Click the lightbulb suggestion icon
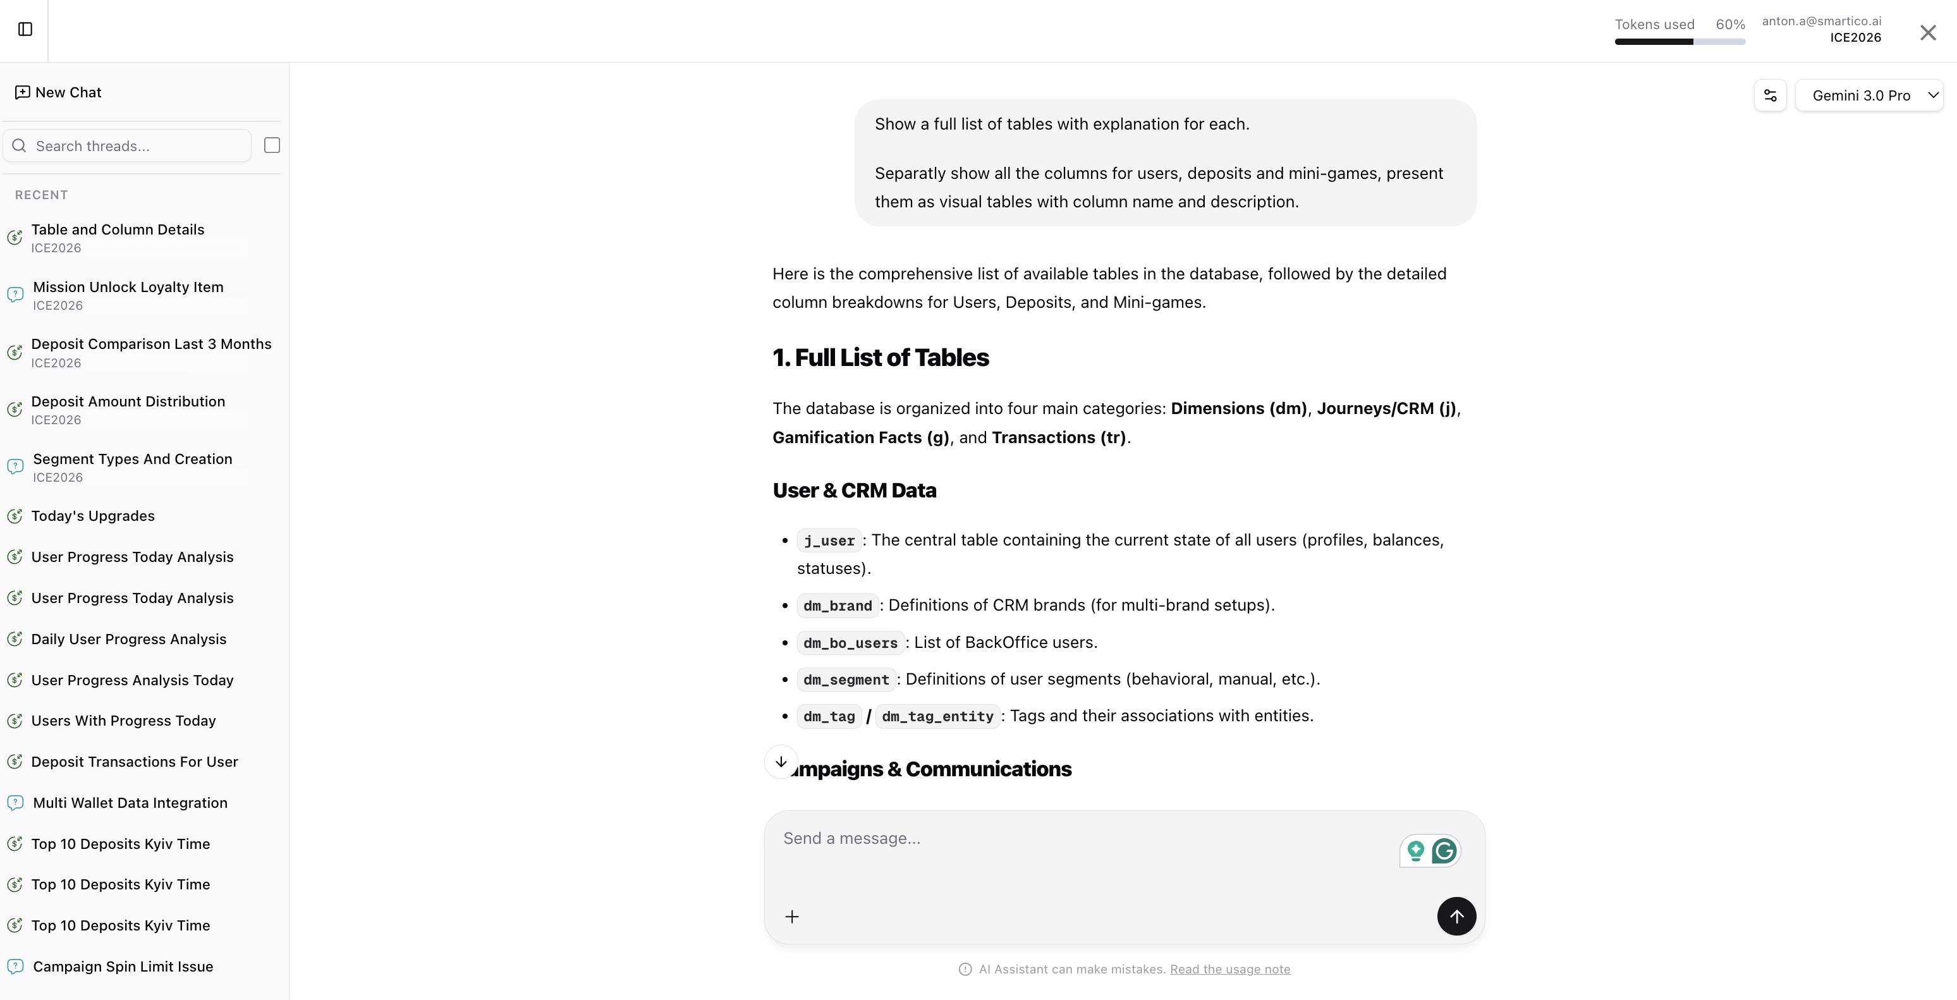Image resolution: width=1957 pixels, height=1000 pixels. [1415, 851]
